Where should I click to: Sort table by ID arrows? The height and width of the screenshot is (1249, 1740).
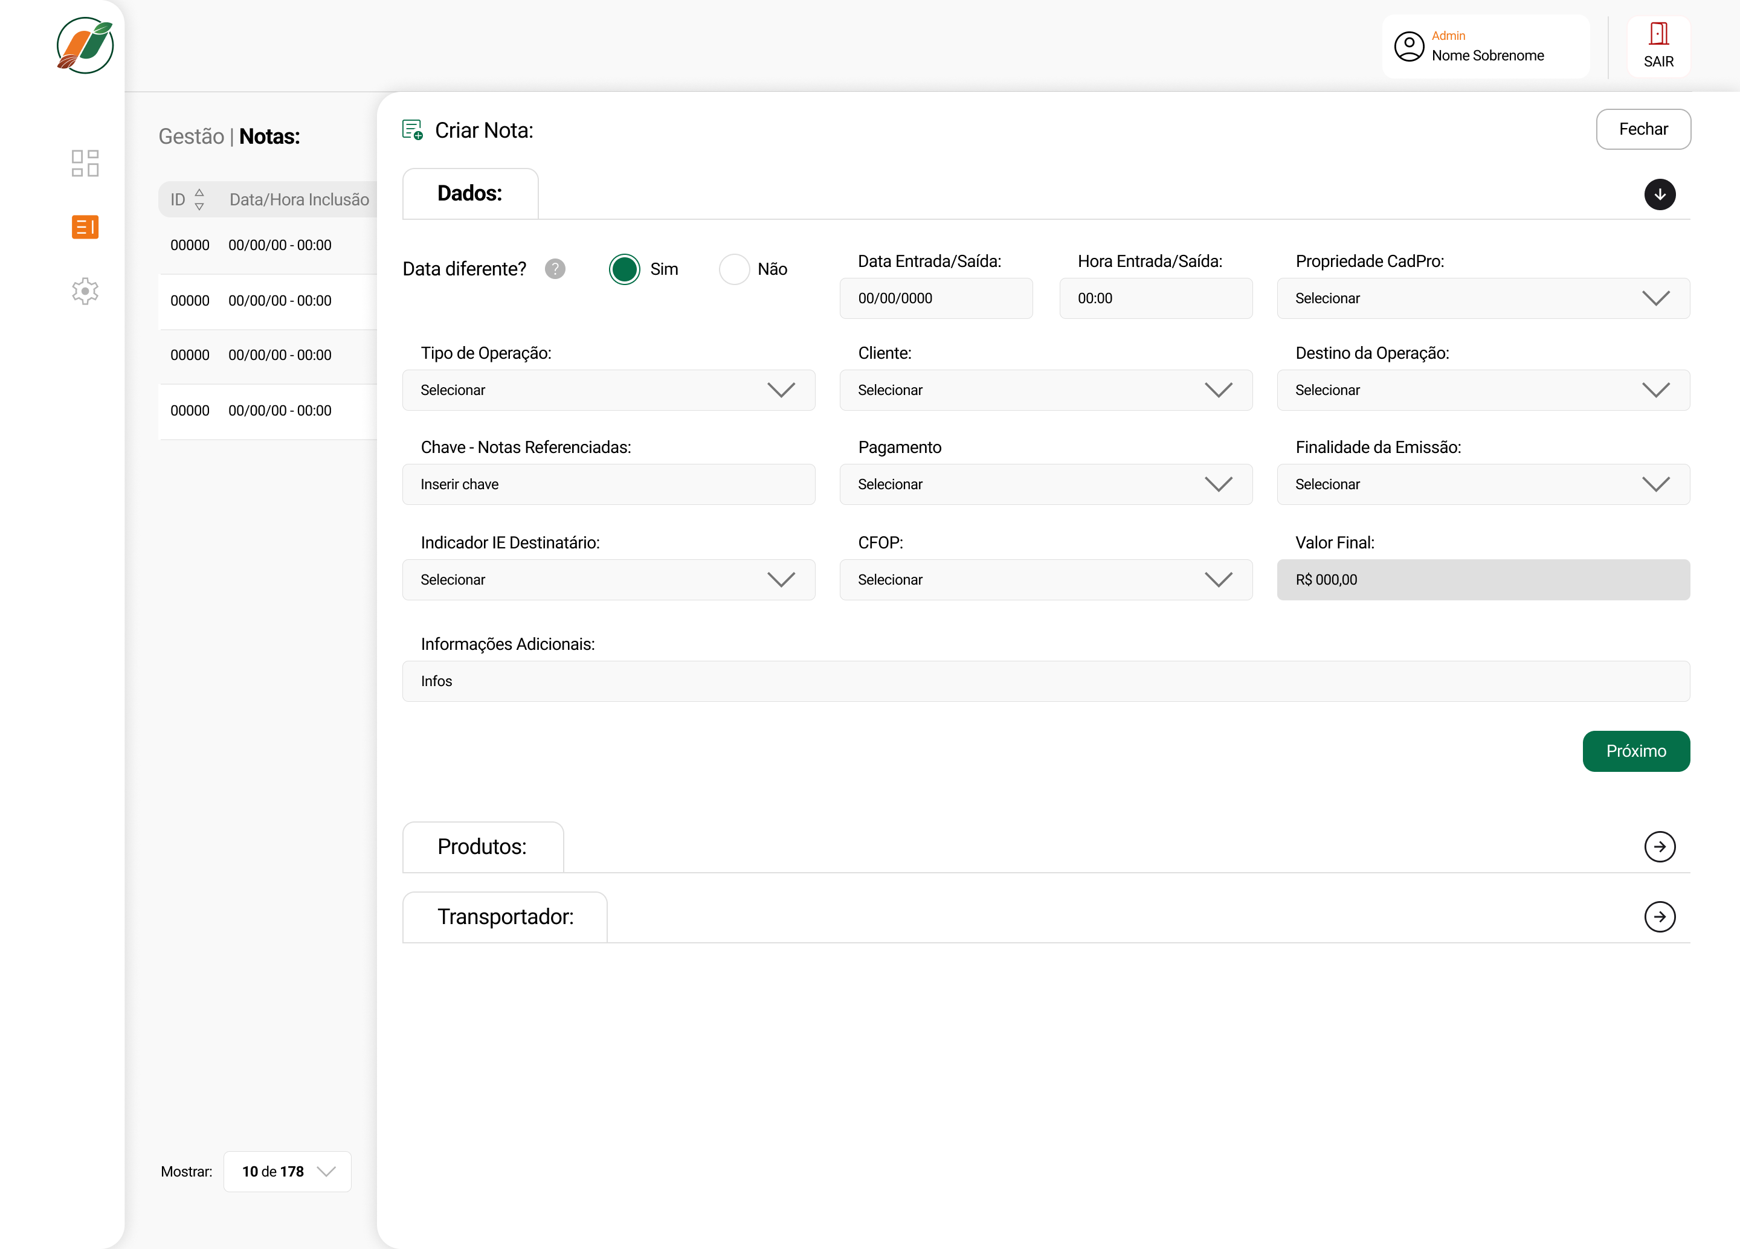[199, 199]
